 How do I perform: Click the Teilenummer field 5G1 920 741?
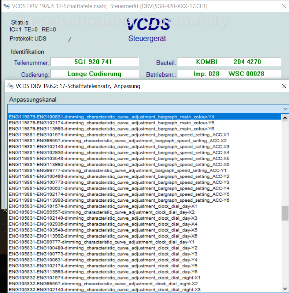tap(95, 62)
